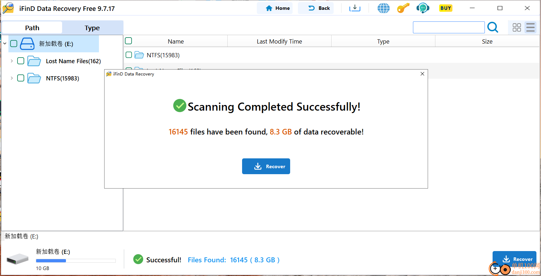
Task: Click the yellow BUY icon
Action: tap(446, 8)
